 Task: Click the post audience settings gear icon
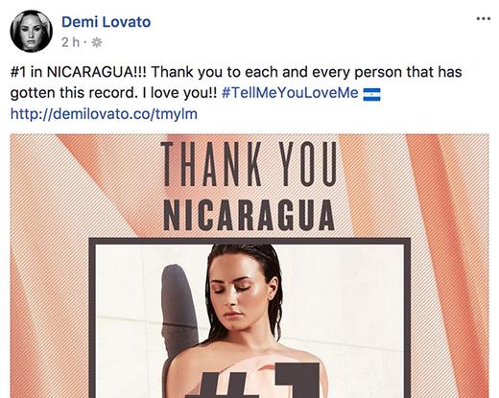97,42
